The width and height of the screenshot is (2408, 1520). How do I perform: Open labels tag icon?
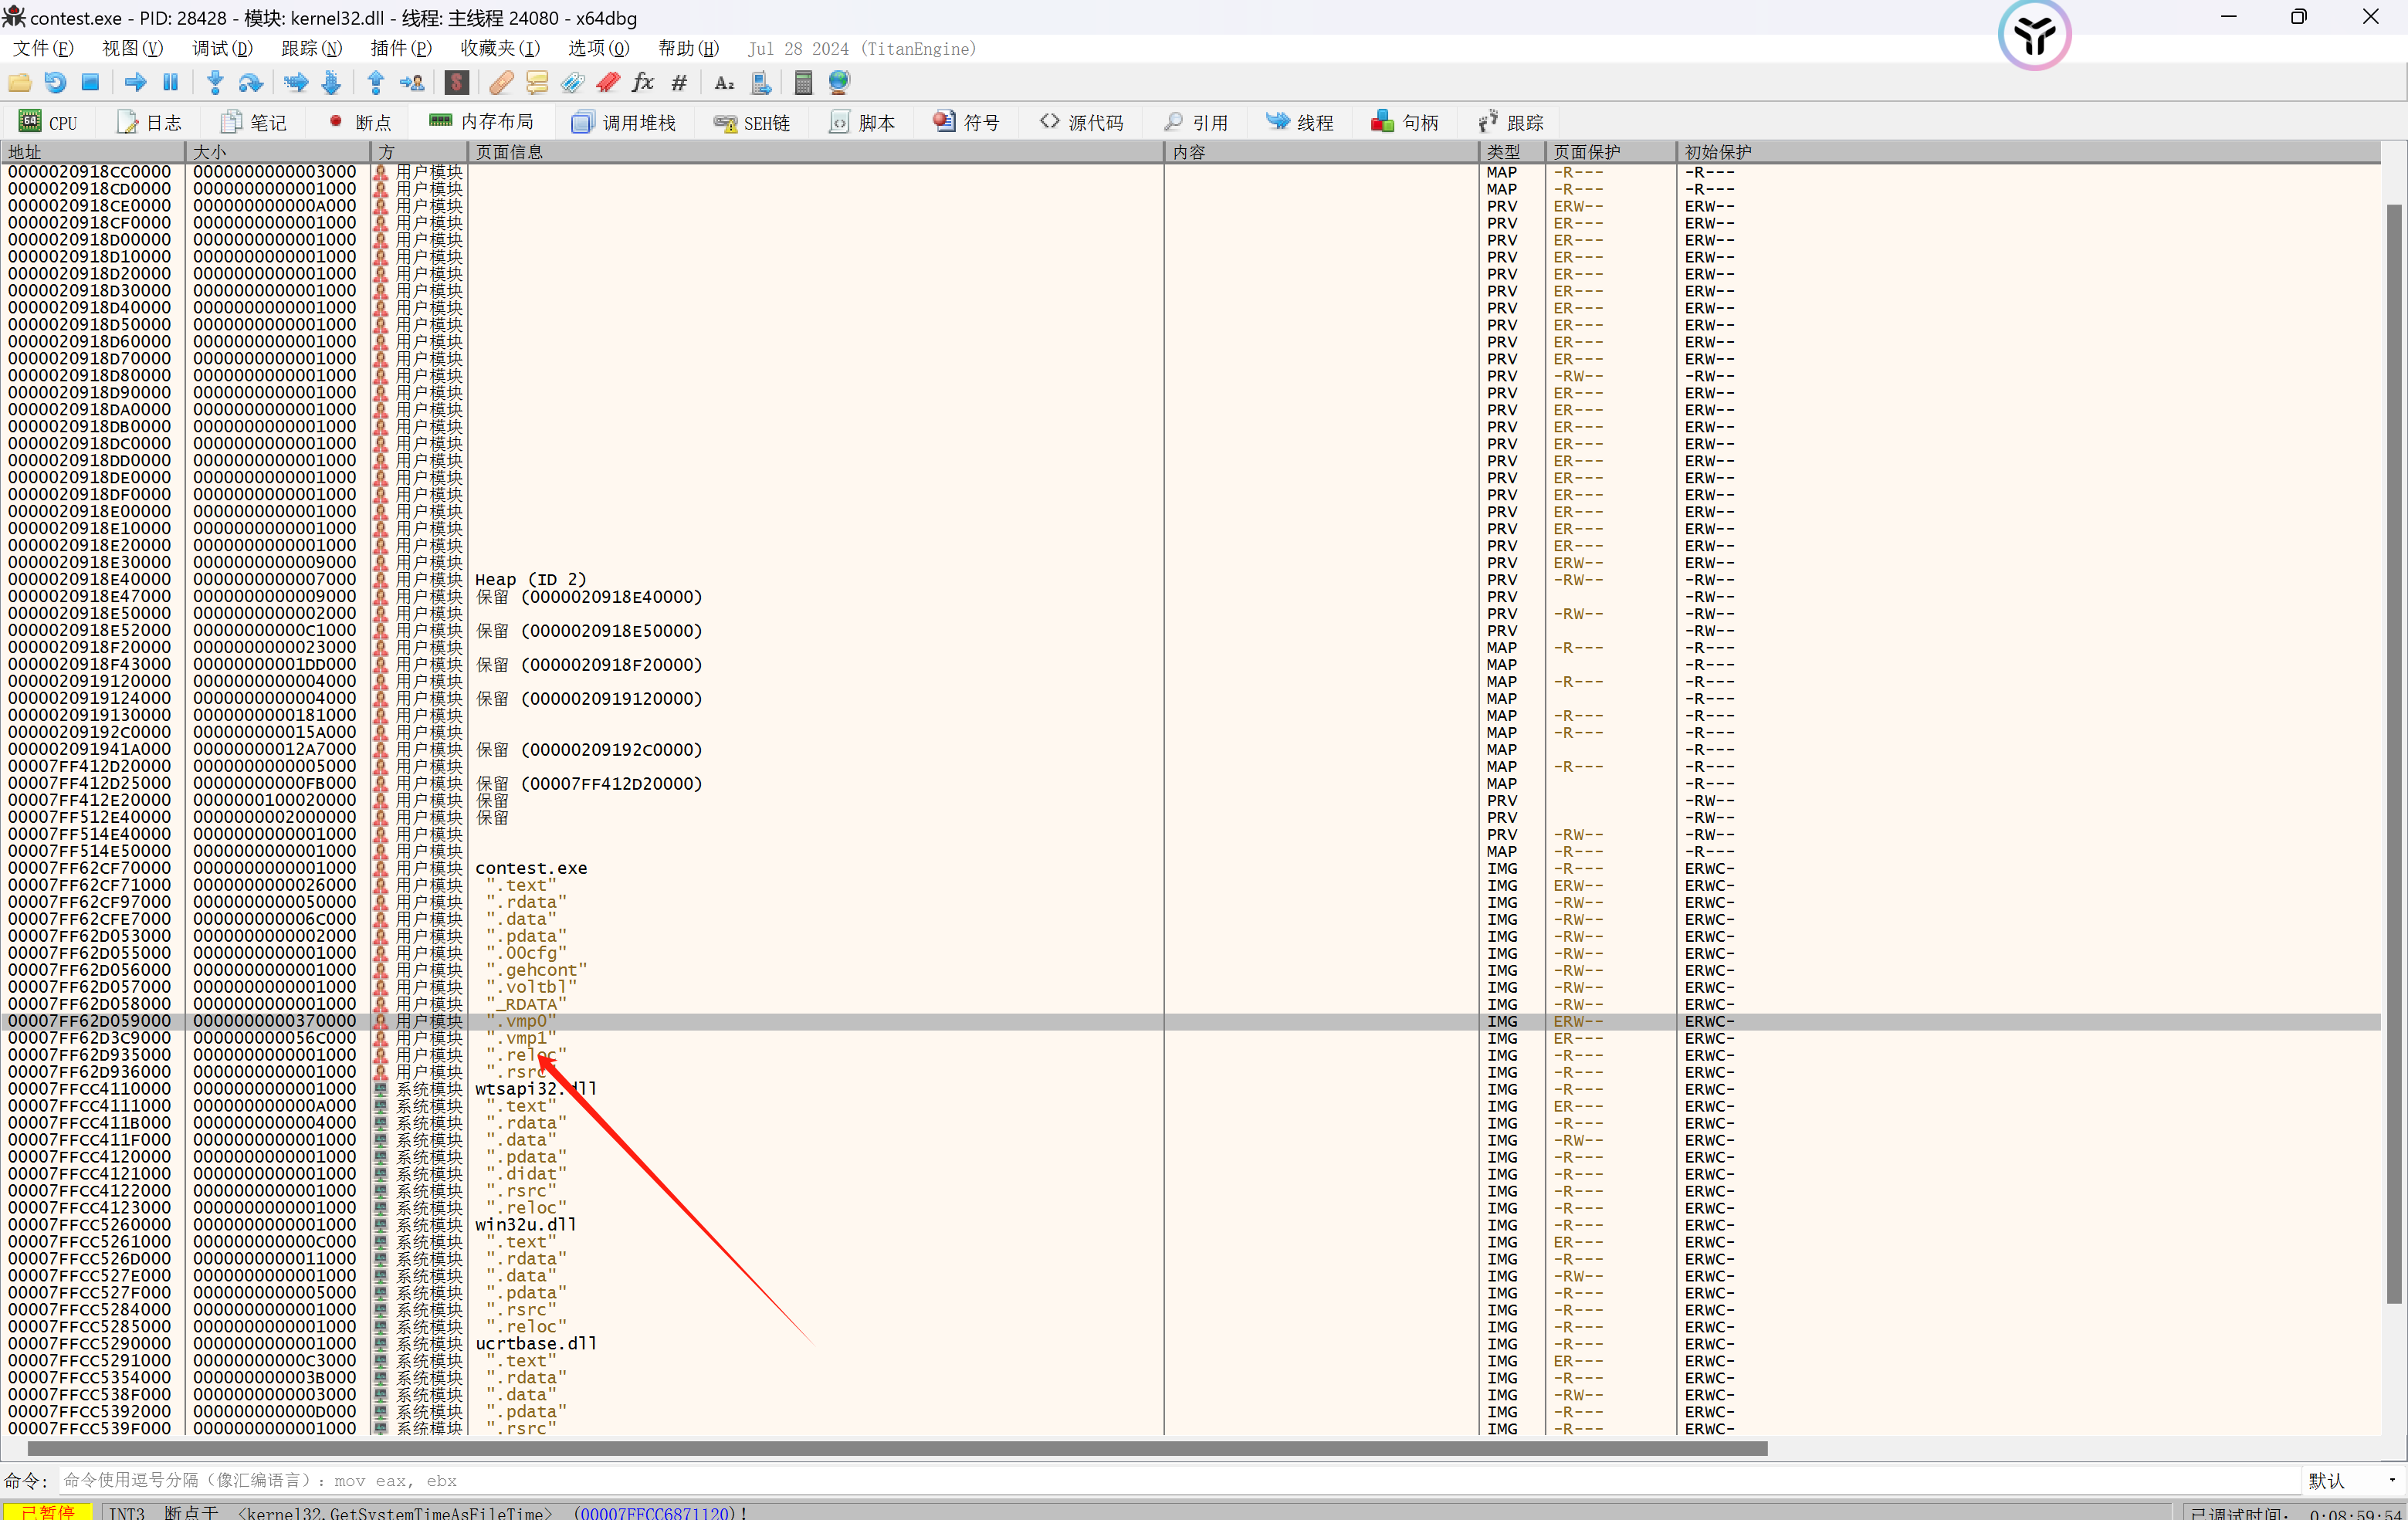tap(572, 83)
